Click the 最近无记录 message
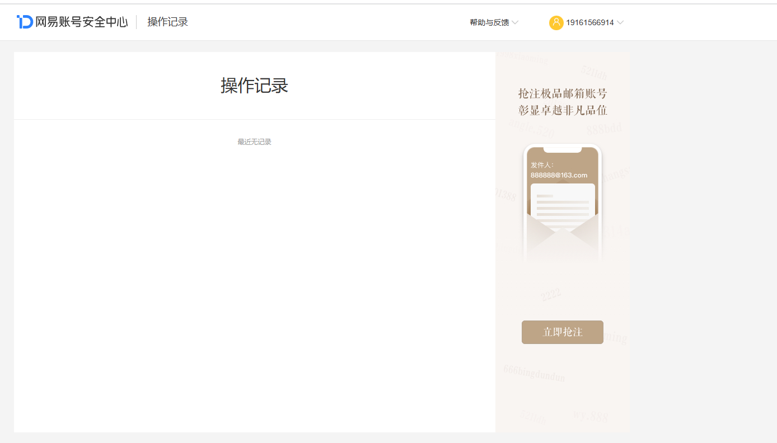This screenshot has width=777, height=443. pos(255,142)
